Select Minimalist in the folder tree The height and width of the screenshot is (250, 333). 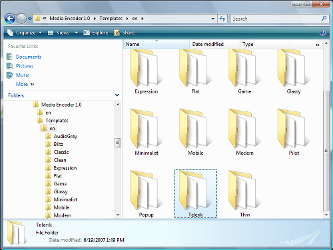click(x=65, y=199)
